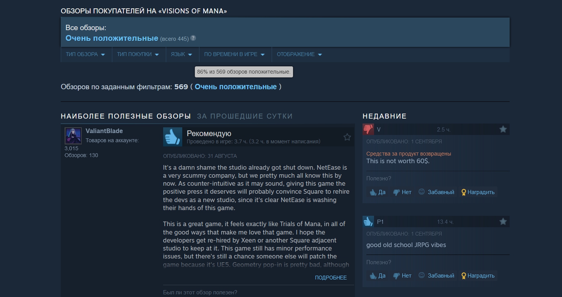Click the thumbs-up icon on P1's review

click(x=368, y=222)
